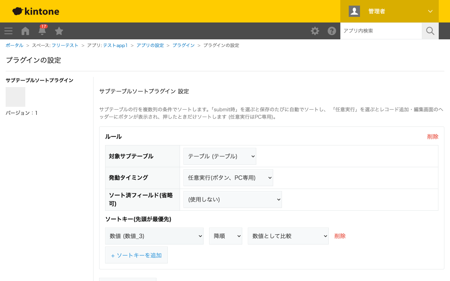This screenshot has height=281, width=450.
Task: Delete the sort key row 削除
Action: click(x=340, y=236)
